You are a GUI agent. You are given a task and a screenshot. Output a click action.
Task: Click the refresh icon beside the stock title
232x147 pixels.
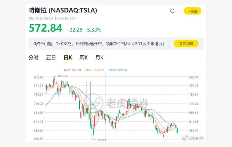tap(172, 11)
